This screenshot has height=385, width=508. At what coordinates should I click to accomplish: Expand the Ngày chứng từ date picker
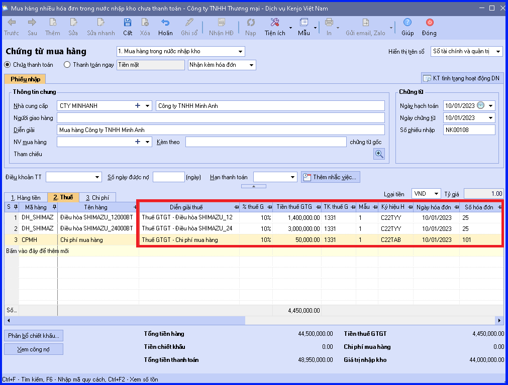[x=491, y=118]
